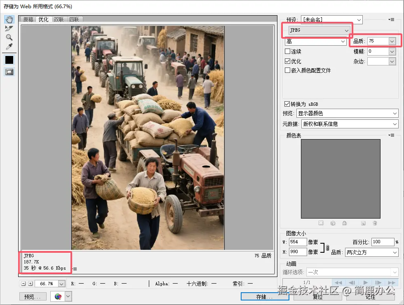Switch to the 优化 tab

44,19
